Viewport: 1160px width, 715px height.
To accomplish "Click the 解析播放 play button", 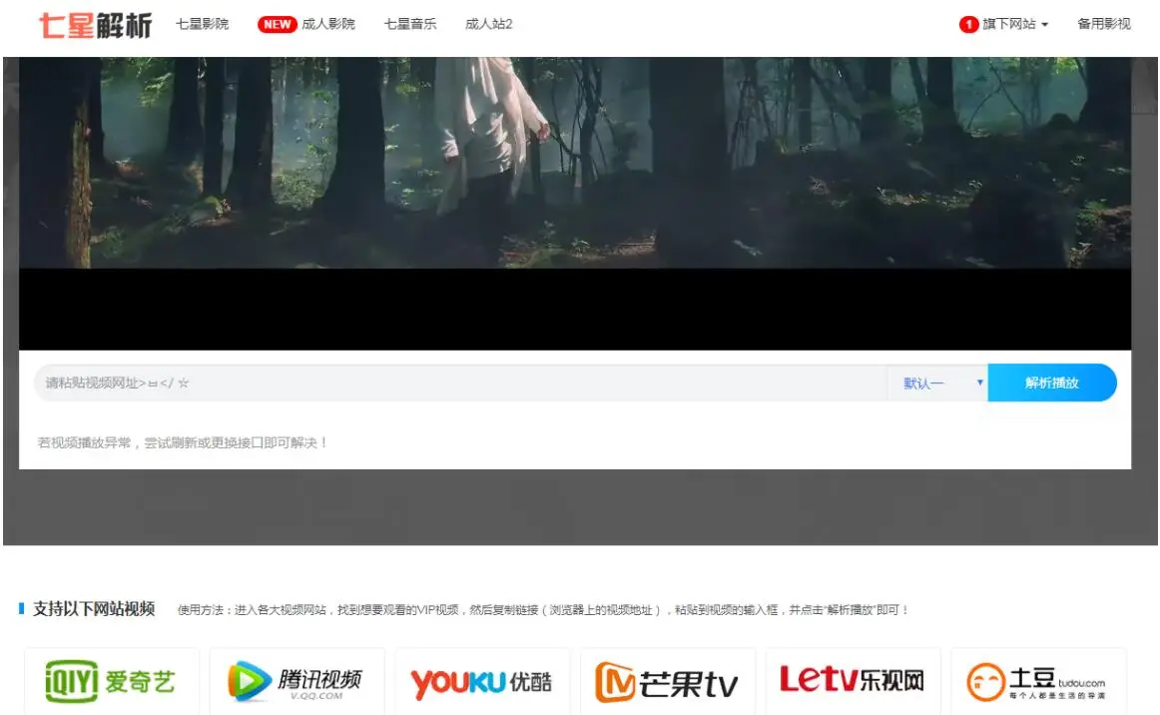I will [x=1052, y=382].
